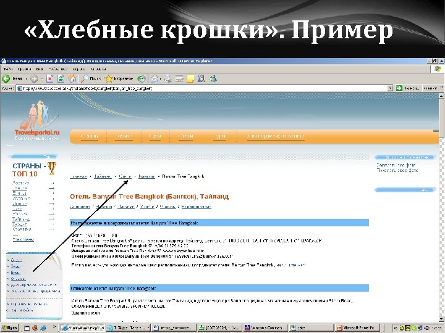Open History clock icon in toolbar
The image size is (445, 333).
click(x=142, y=78)
